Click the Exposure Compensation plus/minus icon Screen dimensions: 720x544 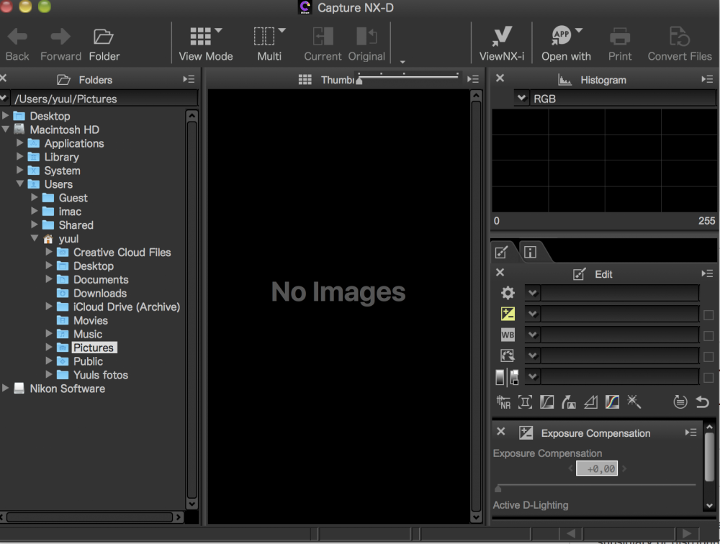pyautogui.click(x=508, y=314)
